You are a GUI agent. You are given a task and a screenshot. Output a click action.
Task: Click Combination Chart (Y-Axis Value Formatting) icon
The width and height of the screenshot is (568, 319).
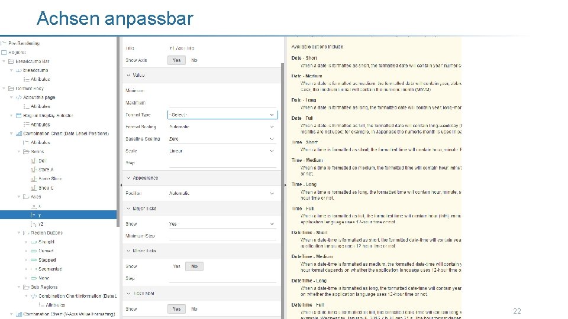coord(19,314)
